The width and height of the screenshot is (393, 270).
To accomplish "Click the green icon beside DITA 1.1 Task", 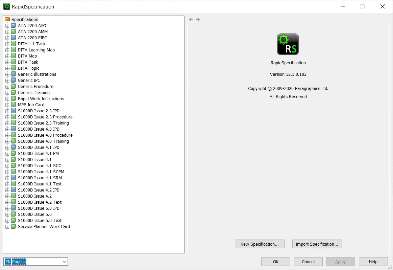I will coord(14,44).
